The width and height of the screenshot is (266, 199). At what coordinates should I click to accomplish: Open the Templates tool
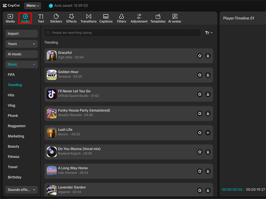coord(158,18)
